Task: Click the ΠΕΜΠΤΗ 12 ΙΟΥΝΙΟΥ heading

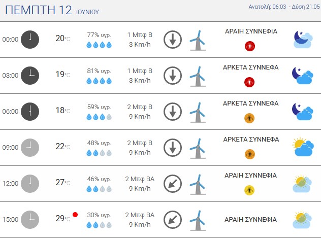Action: pos(52,10)
